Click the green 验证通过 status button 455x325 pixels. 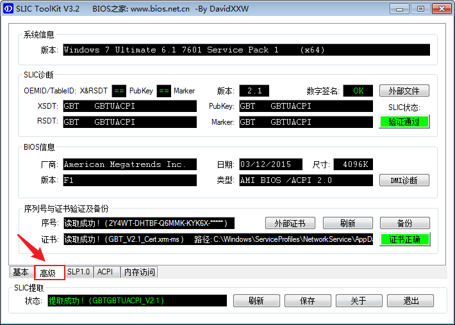click(404, 122)
